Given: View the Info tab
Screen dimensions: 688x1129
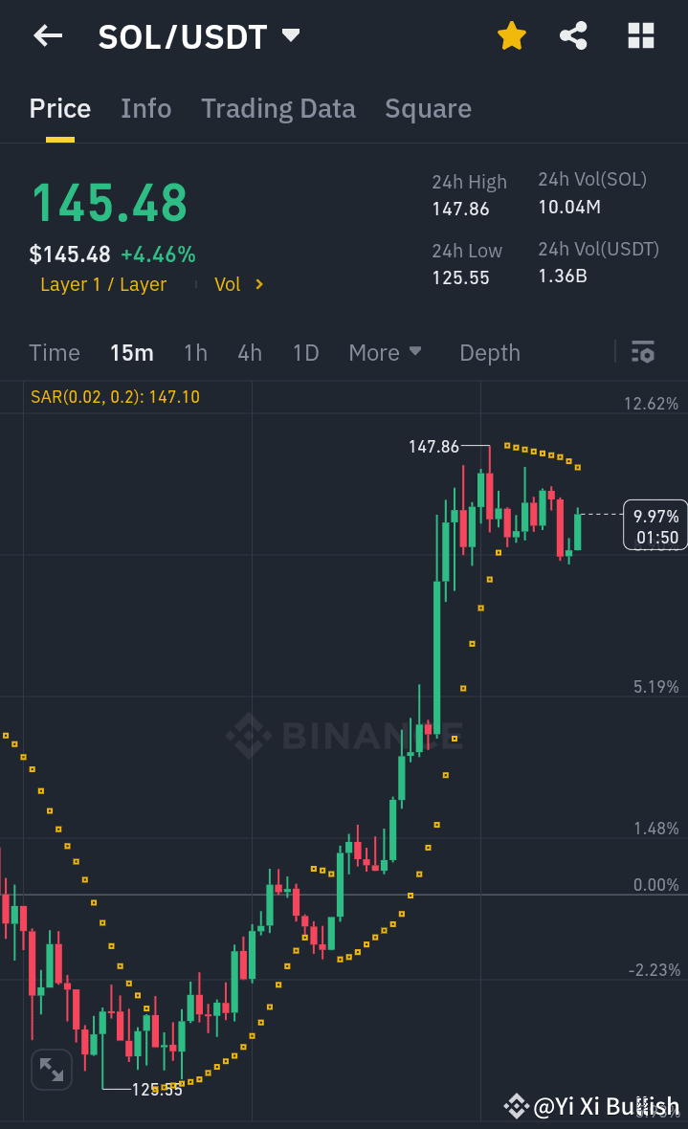Looking at the screenshot, I should 145,108.
